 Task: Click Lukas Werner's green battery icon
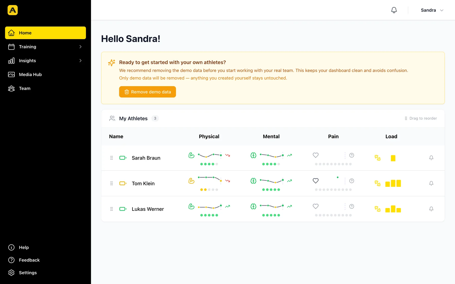(123, 209)
